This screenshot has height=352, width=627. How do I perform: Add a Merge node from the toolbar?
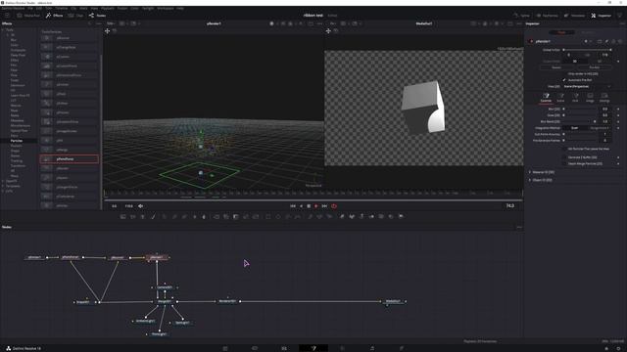pos(217,216)
